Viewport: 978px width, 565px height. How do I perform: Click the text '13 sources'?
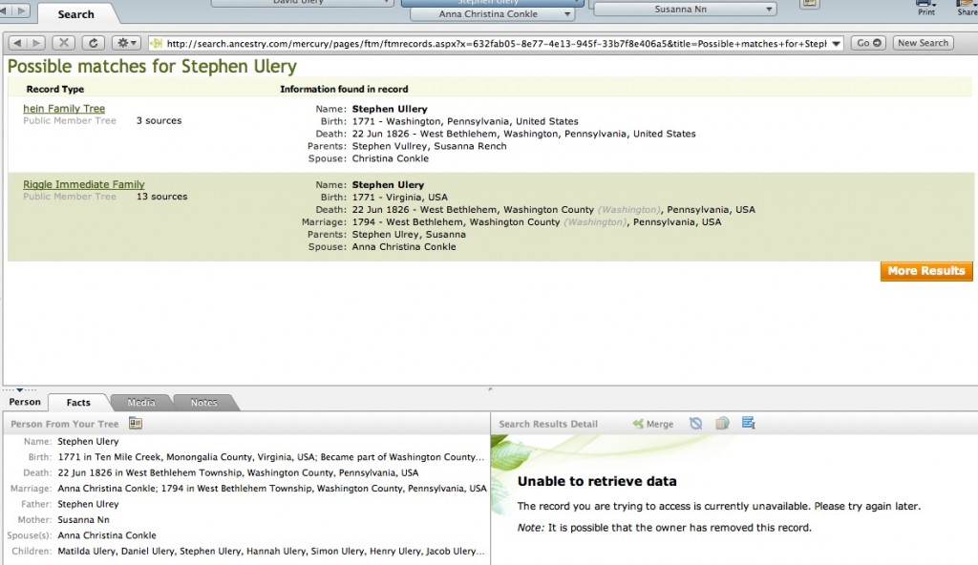point(162,197)
